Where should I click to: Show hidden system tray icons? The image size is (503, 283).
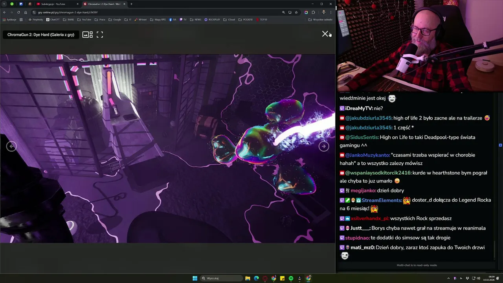pyautogui.click(x=448, y=278)
